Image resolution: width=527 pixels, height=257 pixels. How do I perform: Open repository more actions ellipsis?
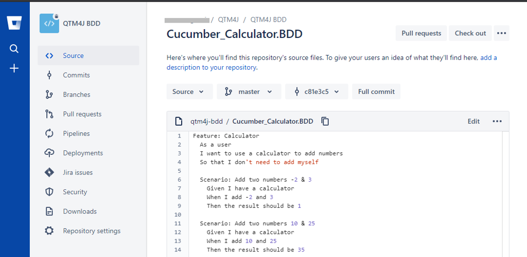tap(501, 33)
